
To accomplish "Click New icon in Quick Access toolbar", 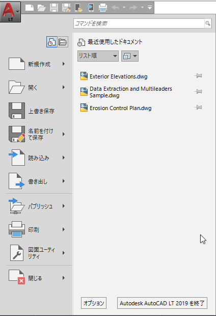I will point(30,8).
